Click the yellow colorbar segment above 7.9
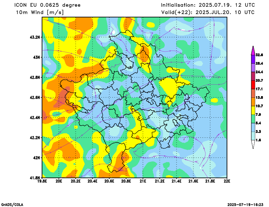Screen dimensions: 269x207 click(x=253, y=111)
